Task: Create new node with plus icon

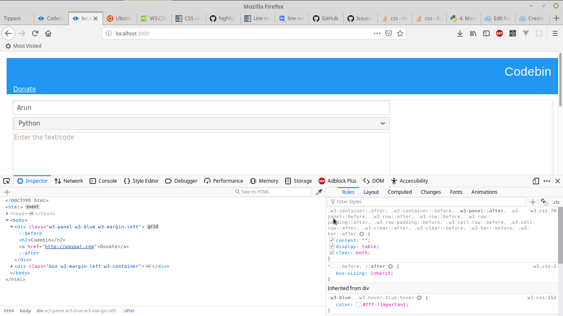Action: pyautogui.click(x=7, y=192)
